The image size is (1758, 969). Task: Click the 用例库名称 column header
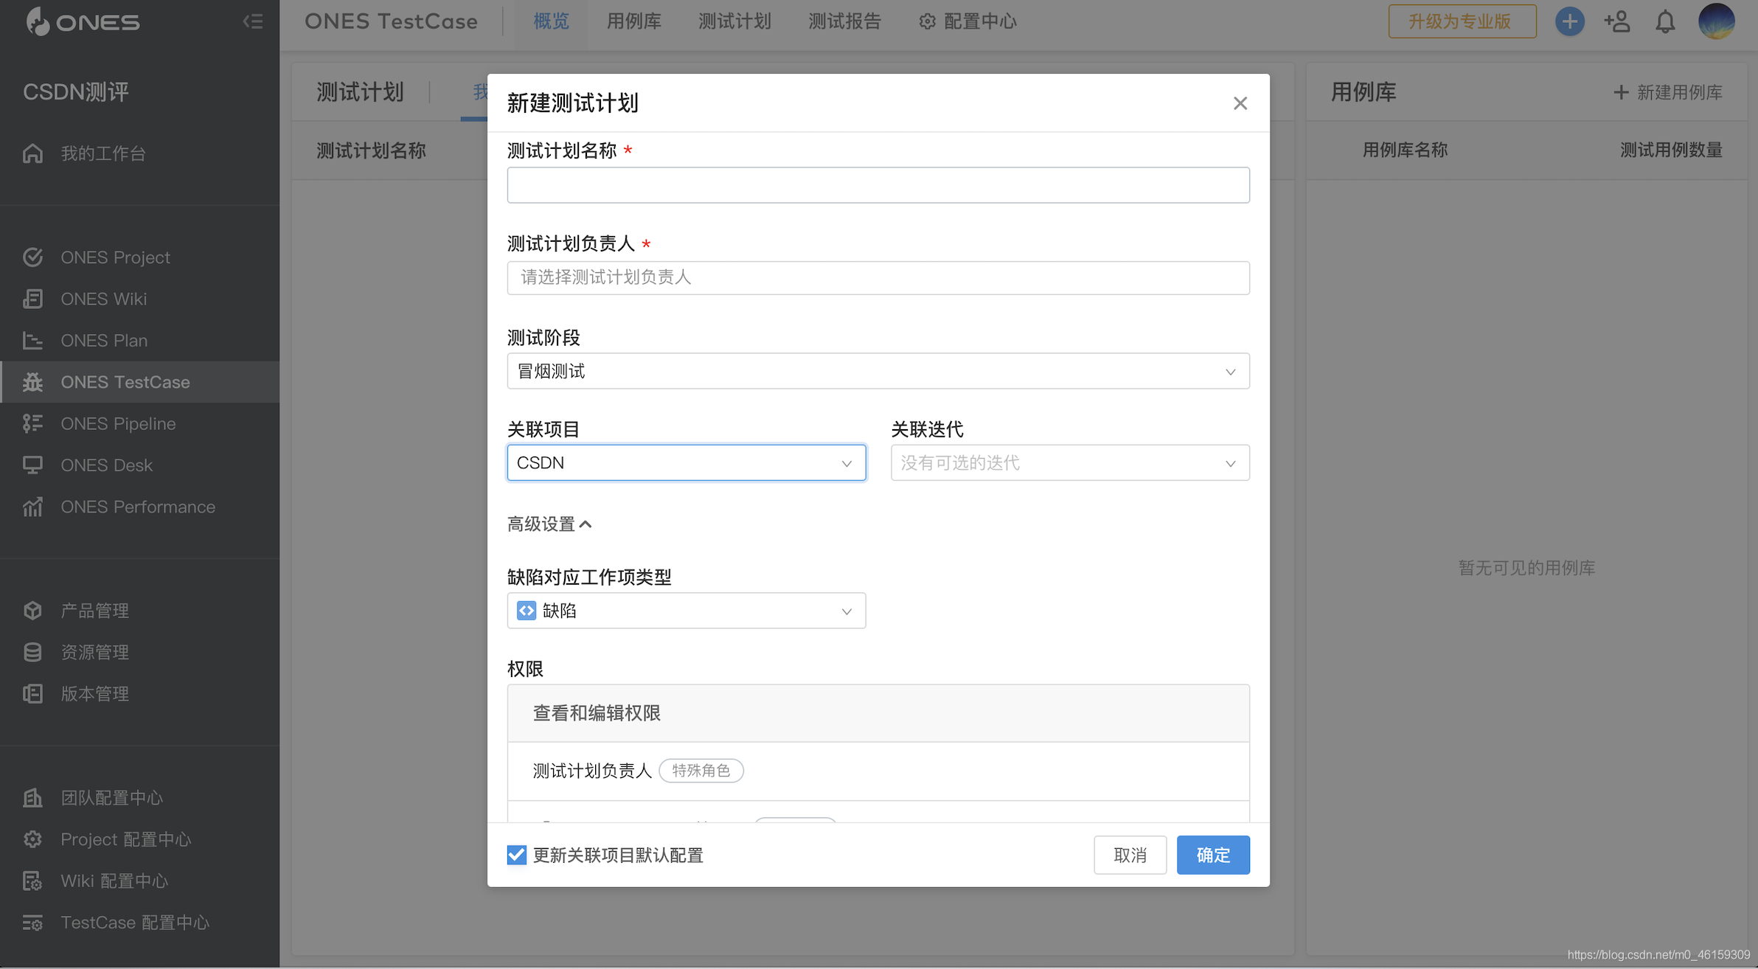pyautogui.click(x=1405, y=150)
